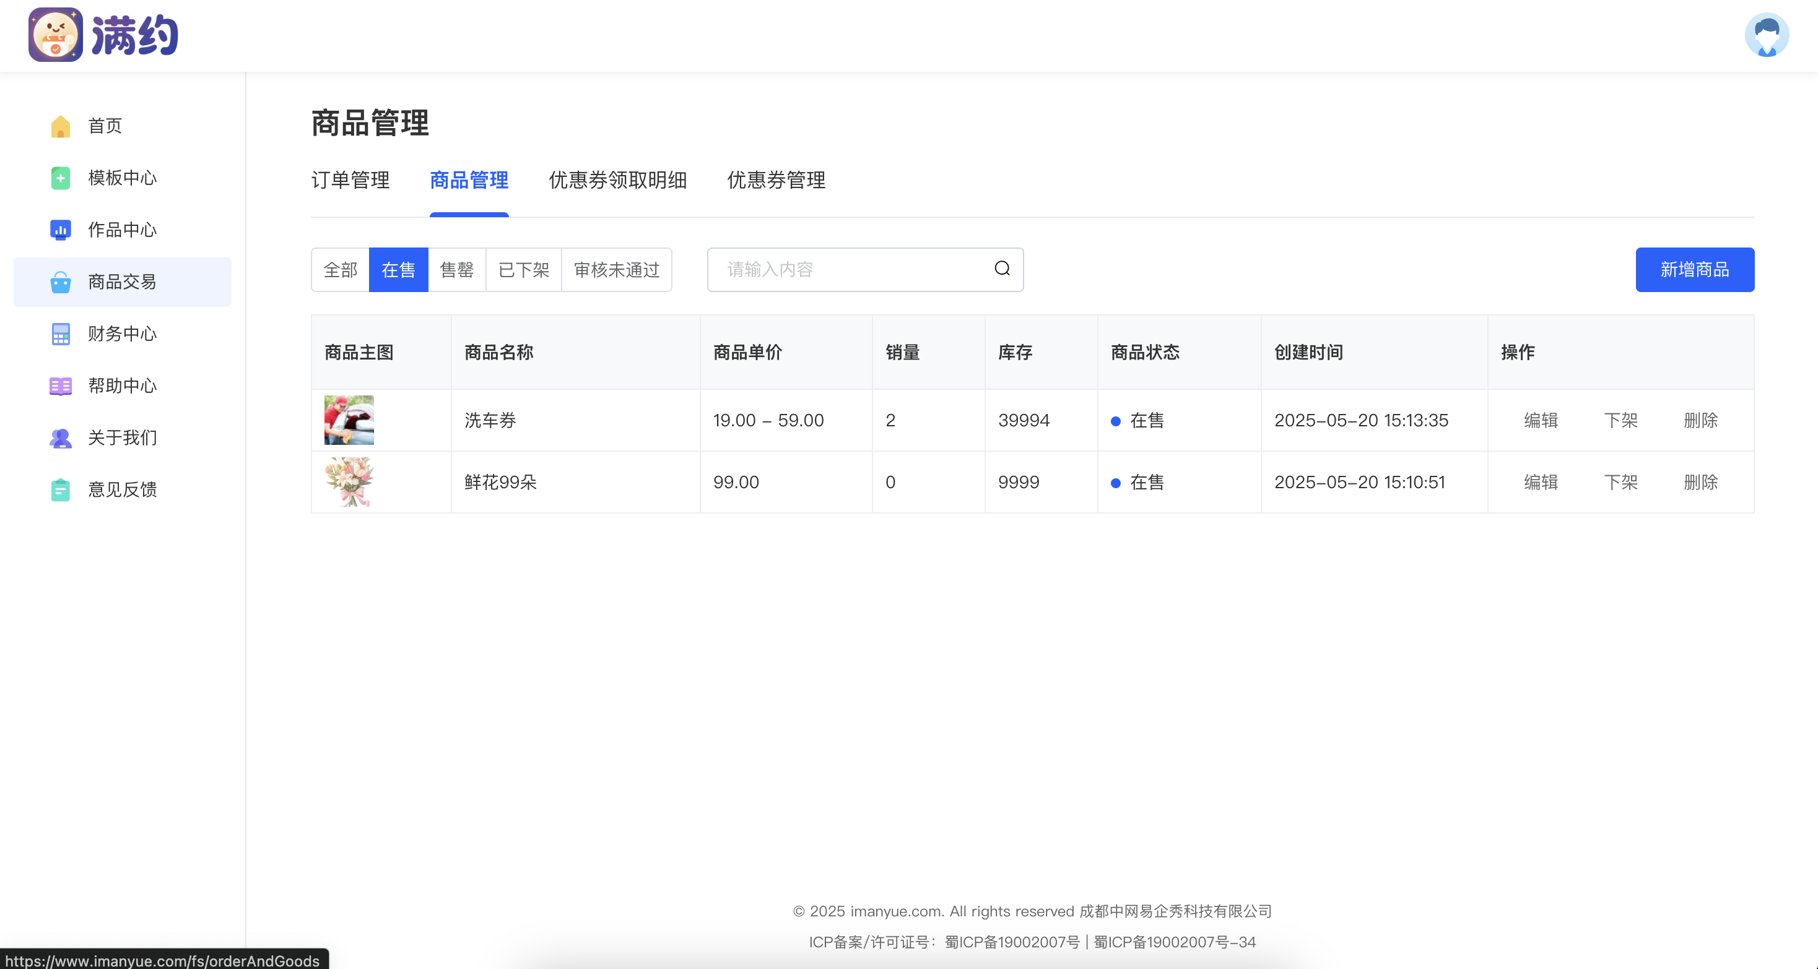Switch to the 优惠券管理 tab
1818x969 pixels.
point(776,181)
